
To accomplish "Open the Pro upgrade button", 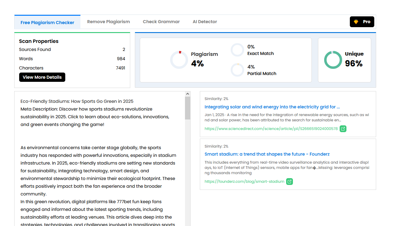I will 362,22.
